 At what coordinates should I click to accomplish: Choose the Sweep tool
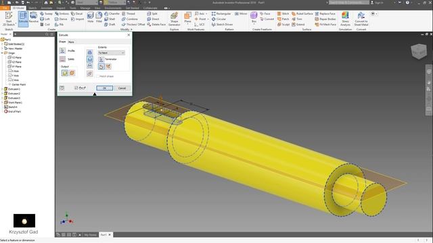click(46, 13)
